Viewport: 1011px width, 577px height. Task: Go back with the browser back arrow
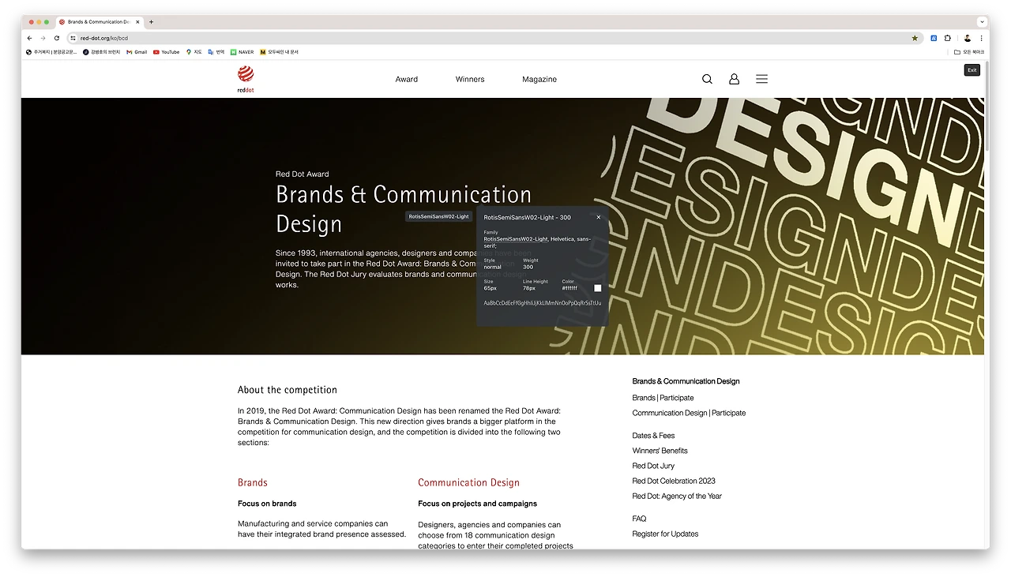tap(30, 38)
